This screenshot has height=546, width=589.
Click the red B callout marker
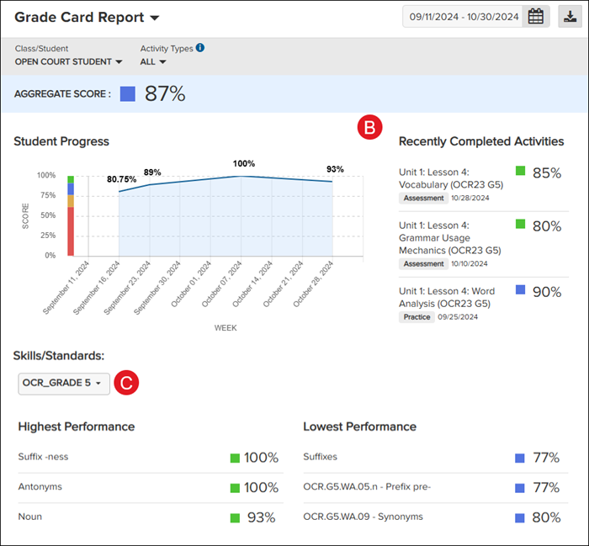click(x=369, y=127)
